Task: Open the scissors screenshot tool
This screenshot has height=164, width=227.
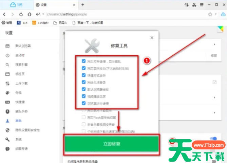Action: pos(194,5)
